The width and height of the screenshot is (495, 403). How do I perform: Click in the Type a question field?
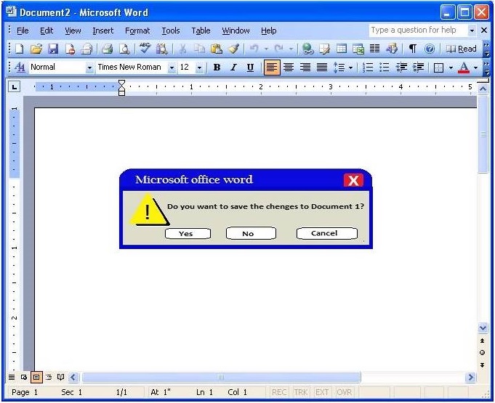[418, 30]
